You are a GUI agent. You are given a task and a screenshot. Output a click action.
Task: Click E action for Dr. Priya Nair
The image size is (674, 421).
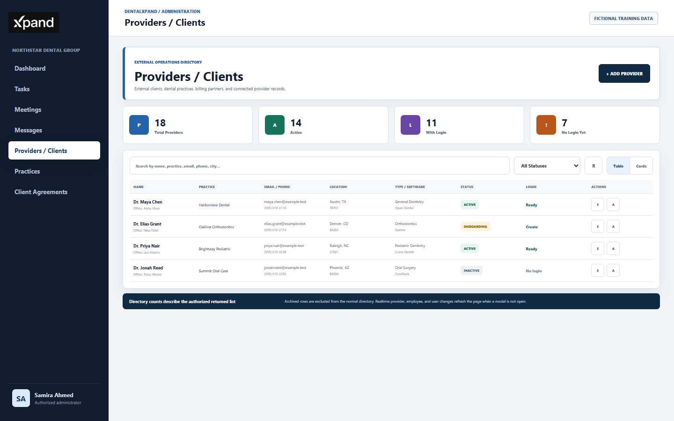tap(598, 248)
